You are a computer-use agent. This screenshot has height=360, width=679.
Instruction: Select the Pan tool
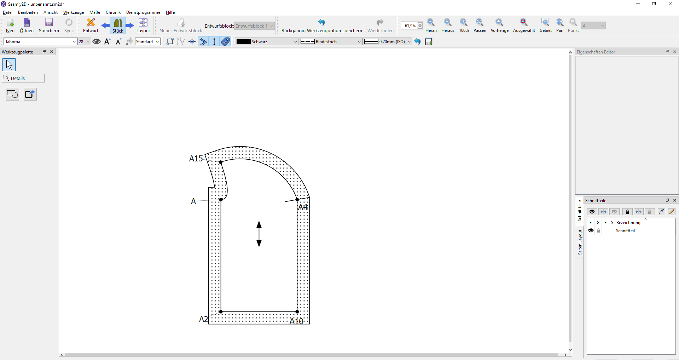(x=559, y=25)
